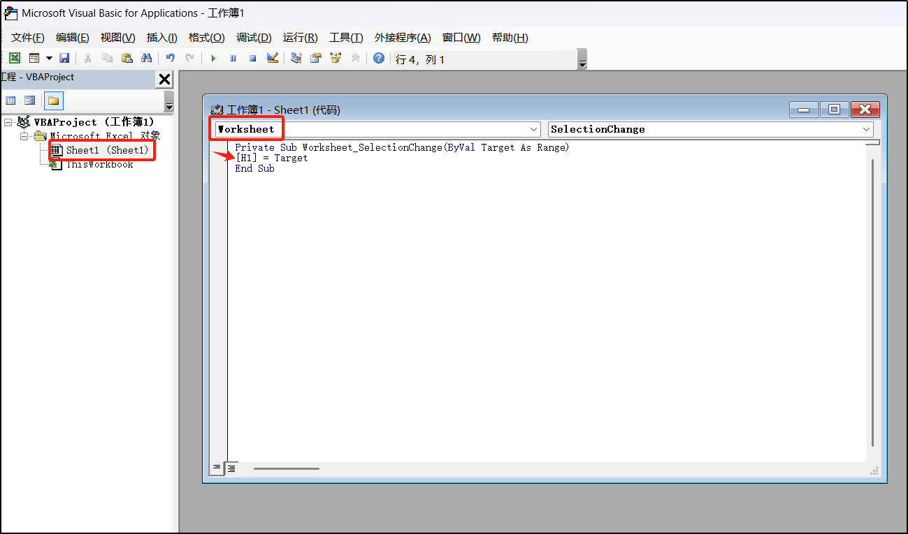This screenshot has width=908, height=534.
Task: Open the 调试(D) menu
Action: [x=254, y=38]
